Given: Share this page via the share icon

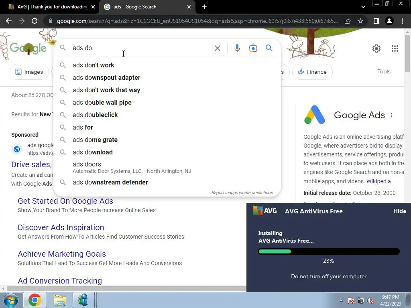Looking at the screenshot, I should [348, 21].
